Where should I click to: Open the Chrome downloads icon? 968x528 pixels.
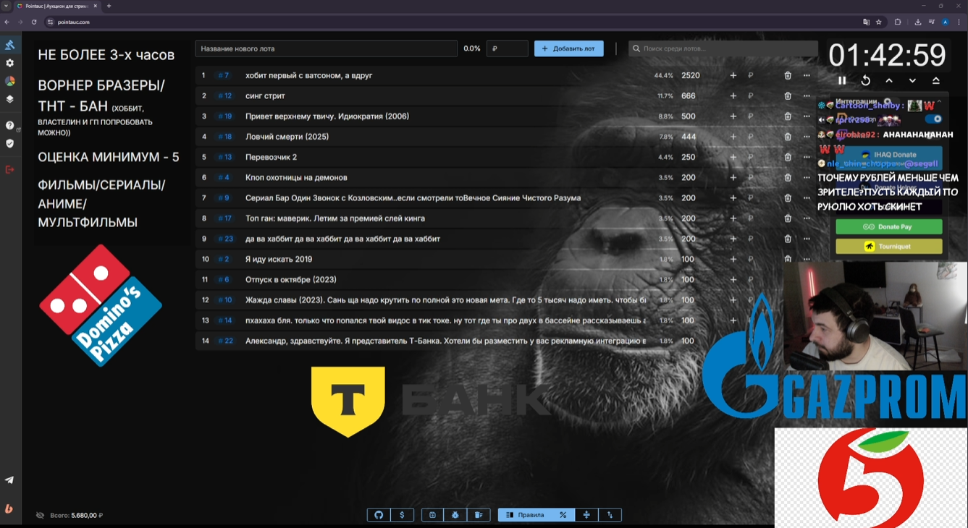click(918, 22)
